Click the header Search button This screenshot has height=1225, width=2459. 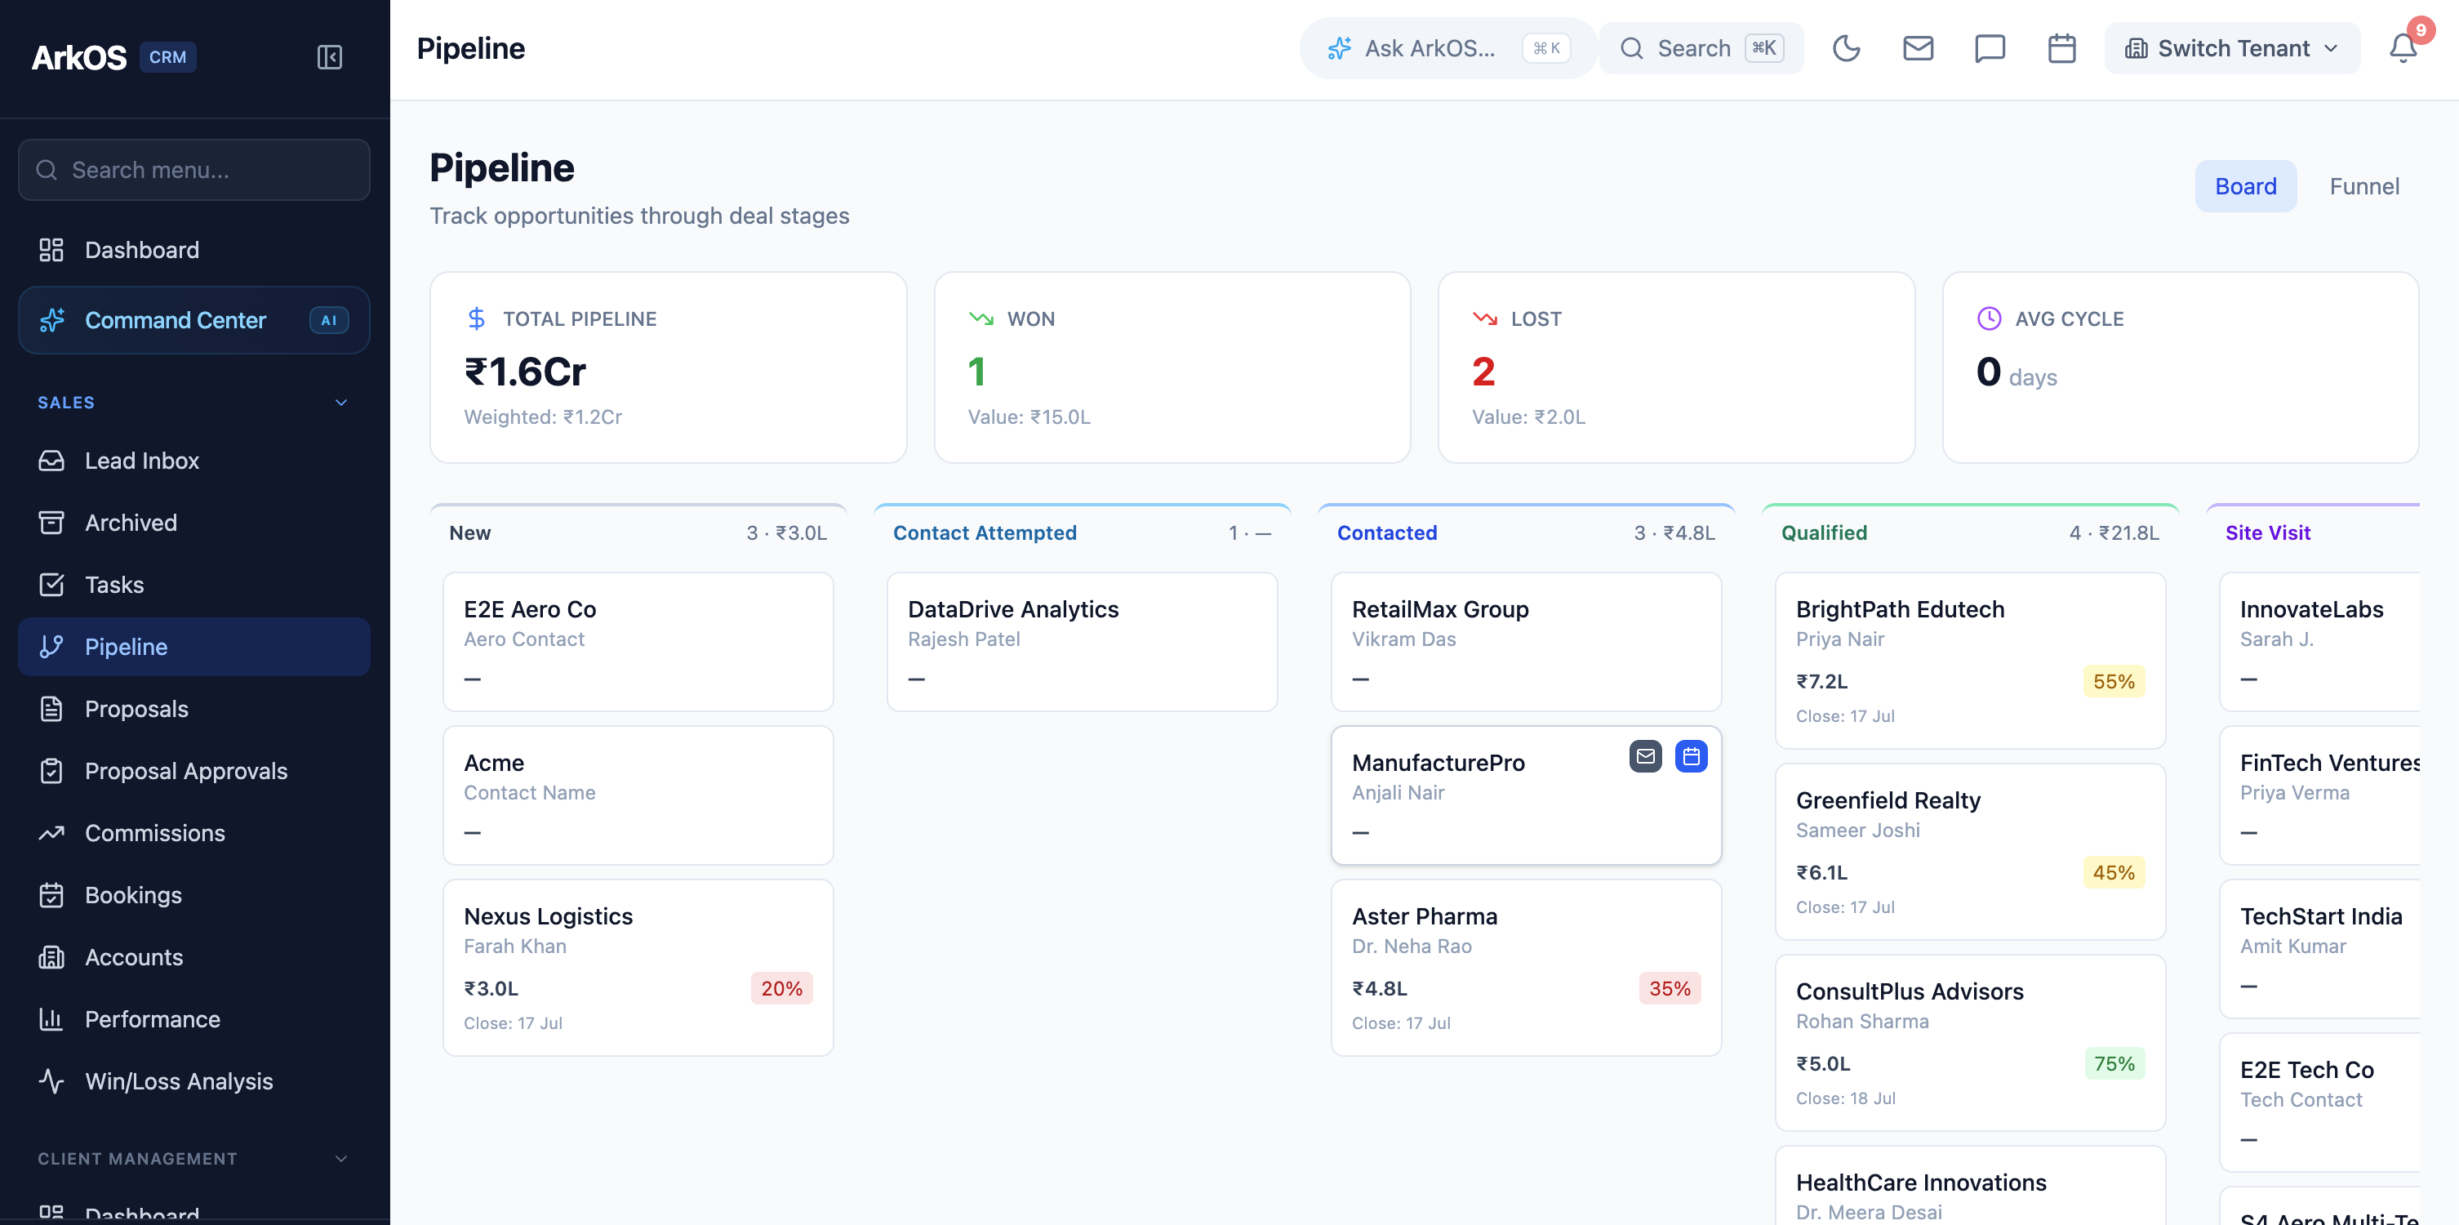click(x=1701, y=49)
